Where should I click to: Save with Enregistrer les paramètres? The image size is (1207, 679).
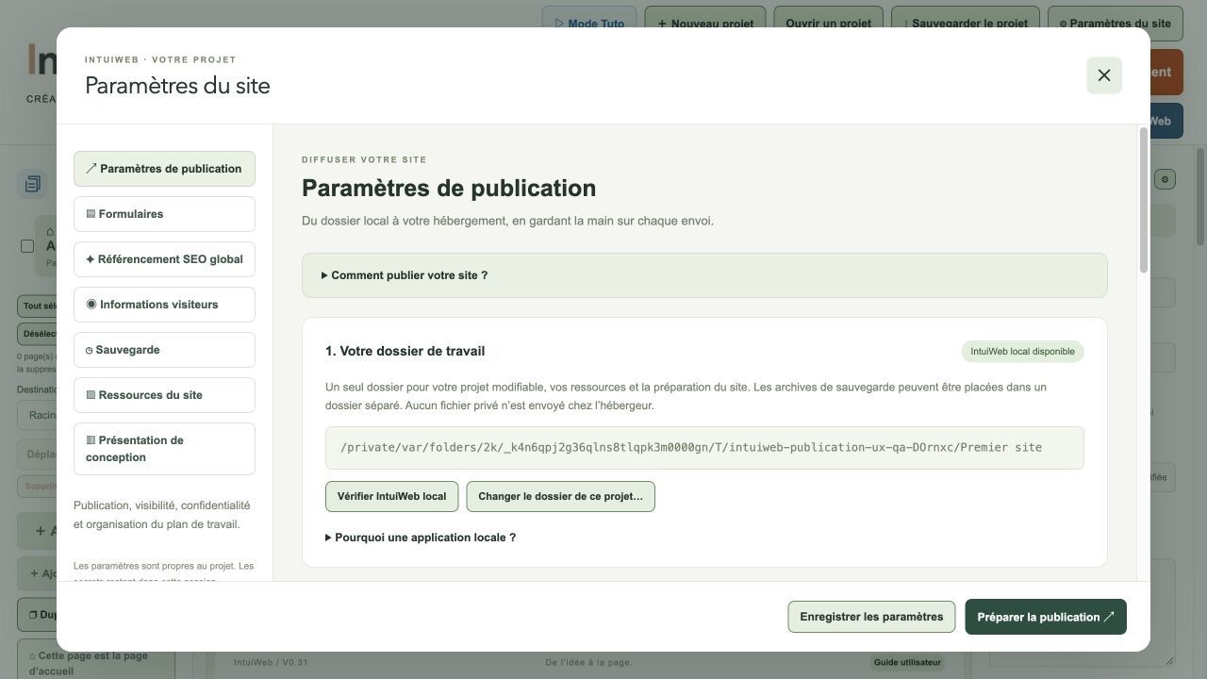tap(871, 617)
